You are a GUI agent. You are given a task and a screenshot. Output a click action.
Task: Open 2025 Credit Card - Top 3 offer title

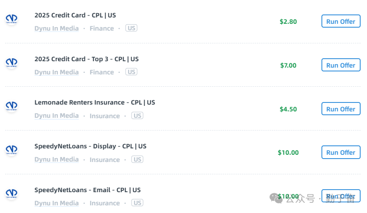(86, 59)
